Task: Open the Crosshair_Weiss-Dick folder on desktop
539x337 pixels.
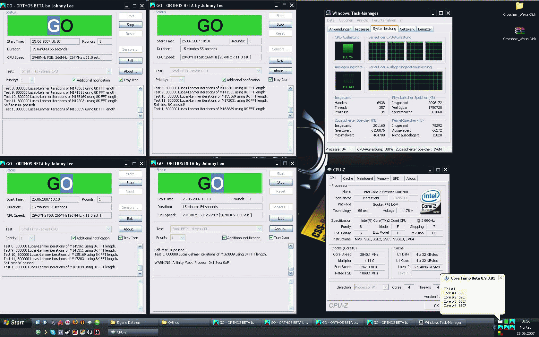Action: click(x=519, y=9)
